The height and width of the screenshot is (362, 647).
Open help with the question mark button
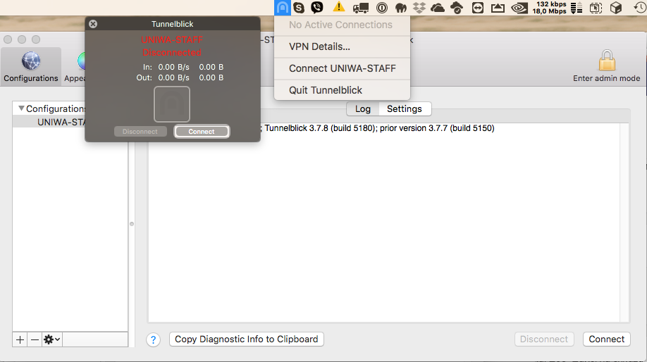click(153, 339)
